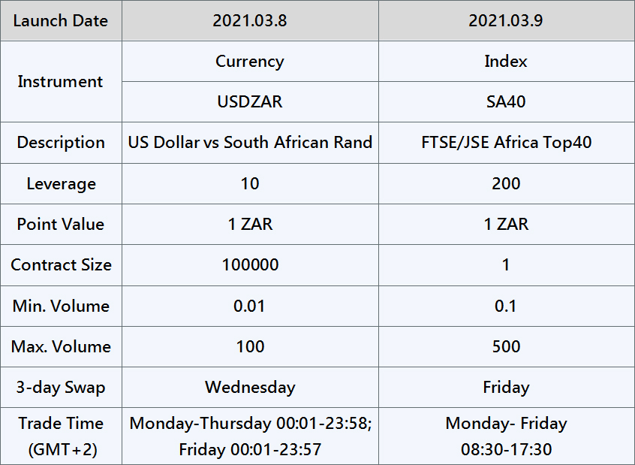
Task: Click the Instrument row label
Action: pyautogui.click(x=61, y=81)
